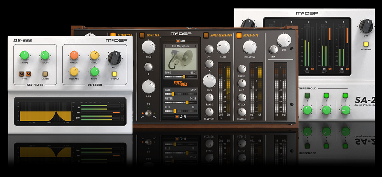This screenshot has height=177, width=382.
Task: Click the BITS value 18
Action: coord(193,107)
